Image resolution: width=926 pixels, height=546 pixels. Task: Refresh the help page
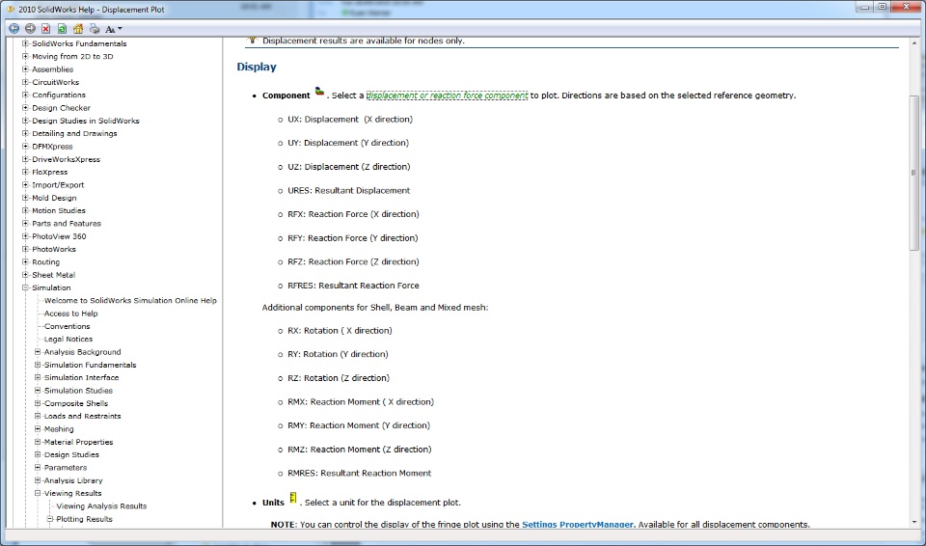coord(62,28)
